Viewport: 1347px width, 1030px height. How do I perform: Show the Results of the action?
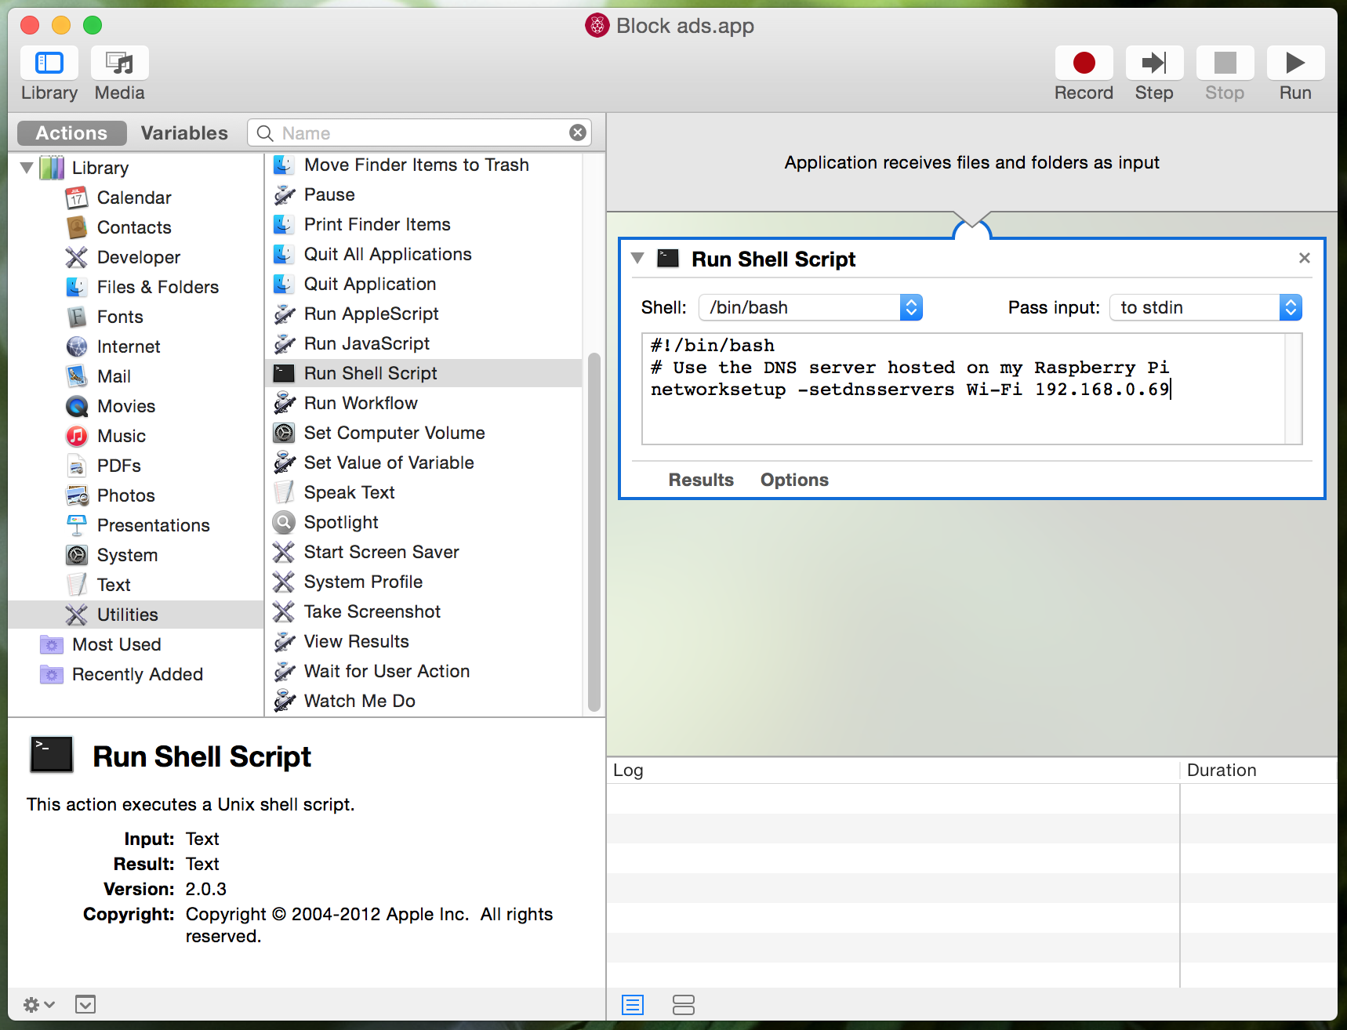(701, 480)
